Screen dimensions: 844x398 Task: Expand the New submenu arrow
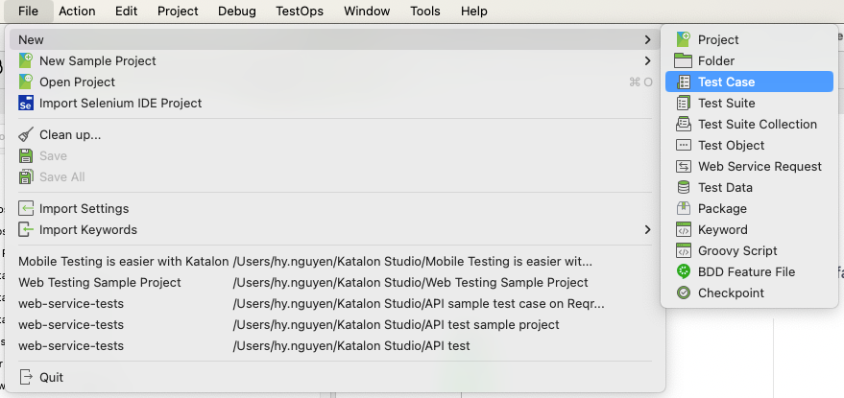click(x=647, y=39)
